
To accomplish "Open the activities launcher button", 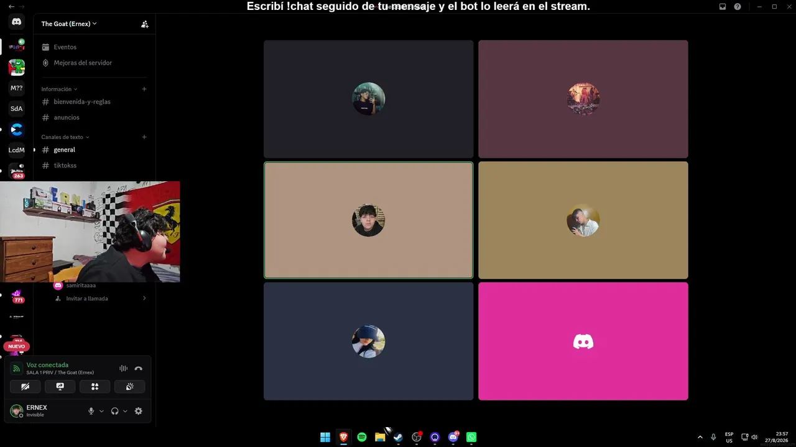I will point(95,386).
